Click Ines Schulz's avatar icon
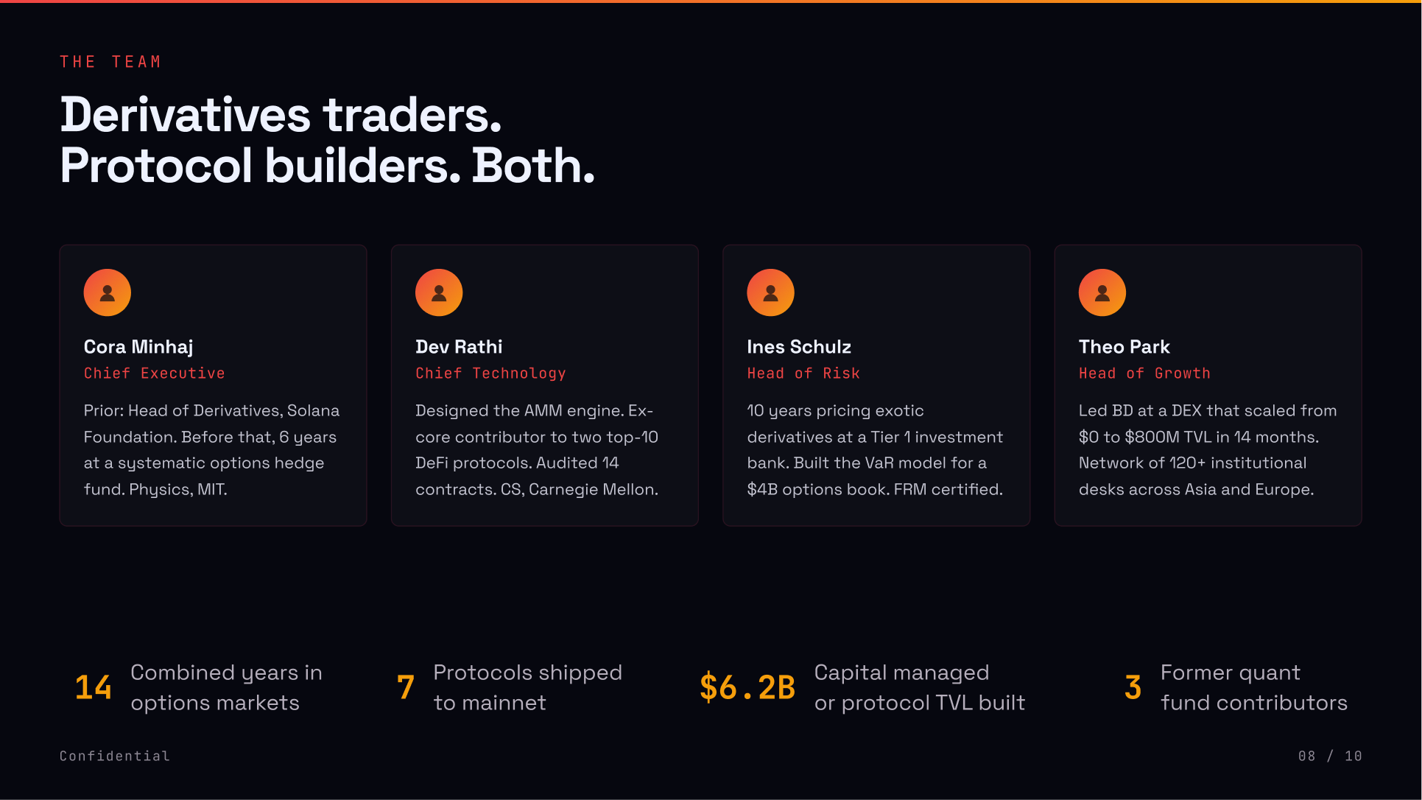This screenshot has height=800, width=1422. click(770, 292)
